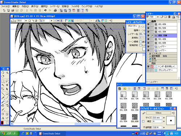Image resolution: width=181 pixels, height=136 pixels.
Task: Open the size arrow in tool options
Action: 164,118
